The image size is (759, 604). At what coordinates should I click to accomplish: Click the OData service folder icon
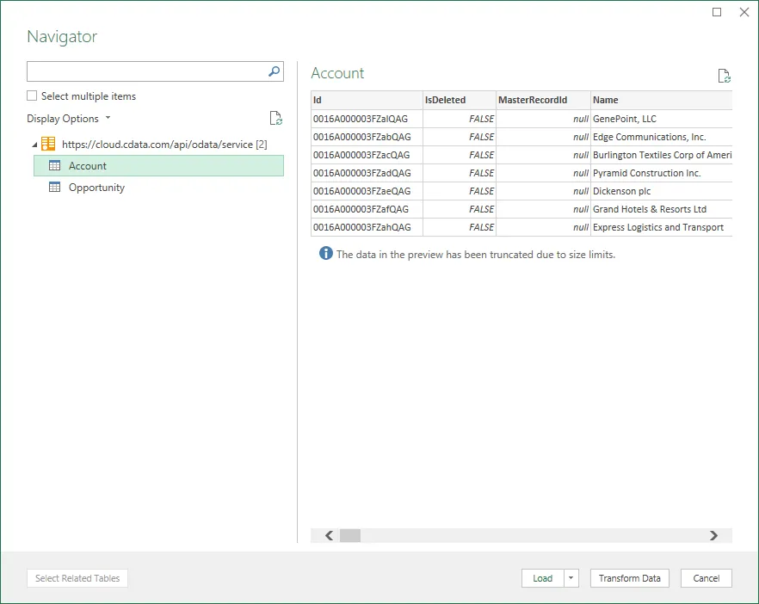[48, 145]
